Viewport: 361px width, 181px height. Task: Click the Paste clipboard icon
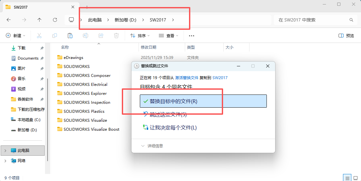coord(70,36)
